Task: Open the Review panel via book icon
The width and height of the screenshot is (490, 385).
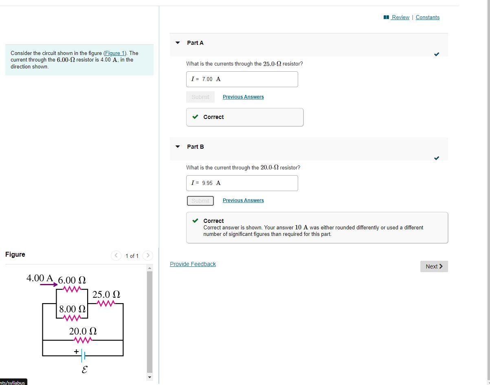Action: tap(385, 17)
